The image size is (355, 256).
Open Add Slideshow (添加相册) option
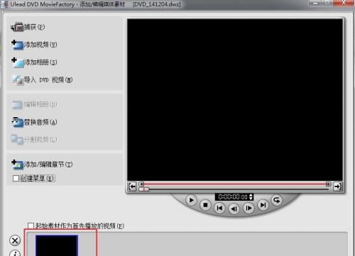click(34, 62)
